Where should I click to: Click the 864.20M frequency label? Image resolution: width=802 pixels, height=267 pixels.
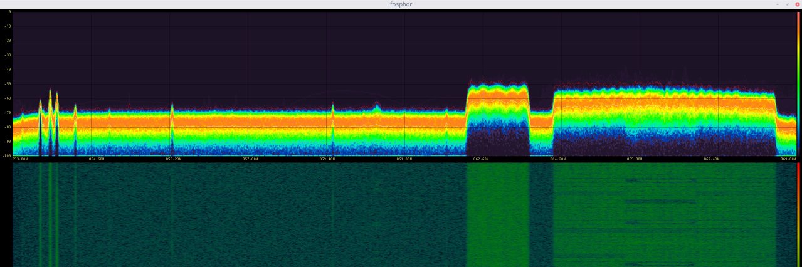point(558,159)
